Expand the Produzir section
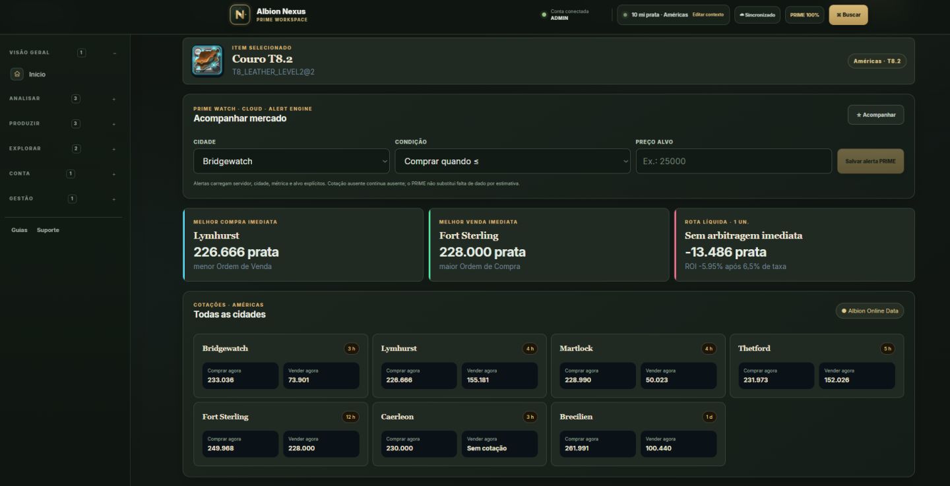Image resolution: width=950 pixels, height=486 pixels. (x=114, y=124)
